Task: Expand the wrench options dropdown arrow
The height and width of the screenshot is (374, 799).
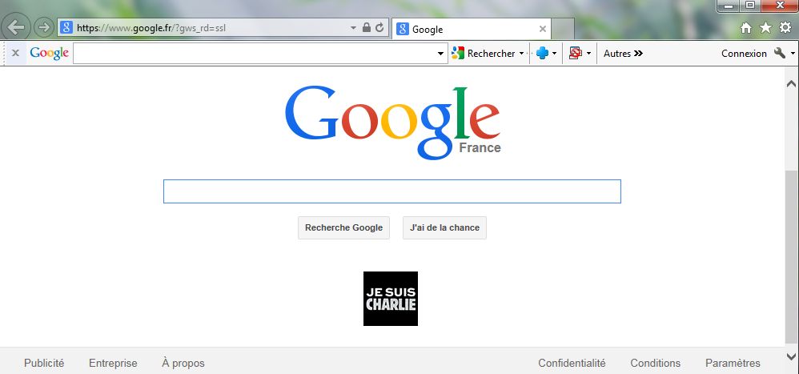Action: pyautogui.click(x=793, y=54)
